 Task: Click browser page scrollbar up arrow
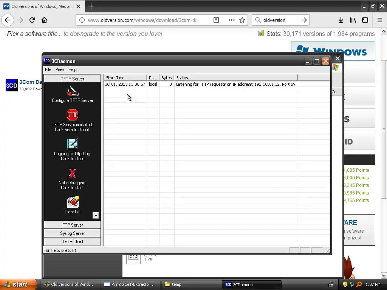(x=384, y=31)
